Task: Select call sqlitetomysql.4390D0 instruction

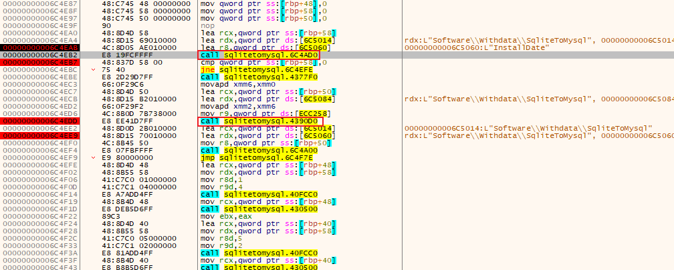Action: 259,121
